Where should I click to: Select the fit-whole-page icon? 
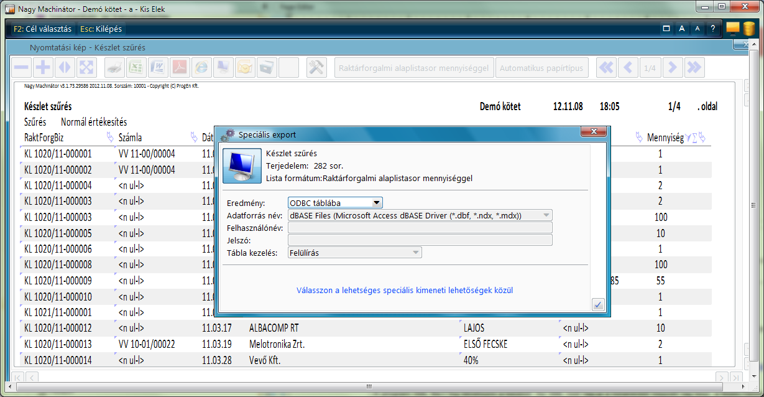click(86, 67)
